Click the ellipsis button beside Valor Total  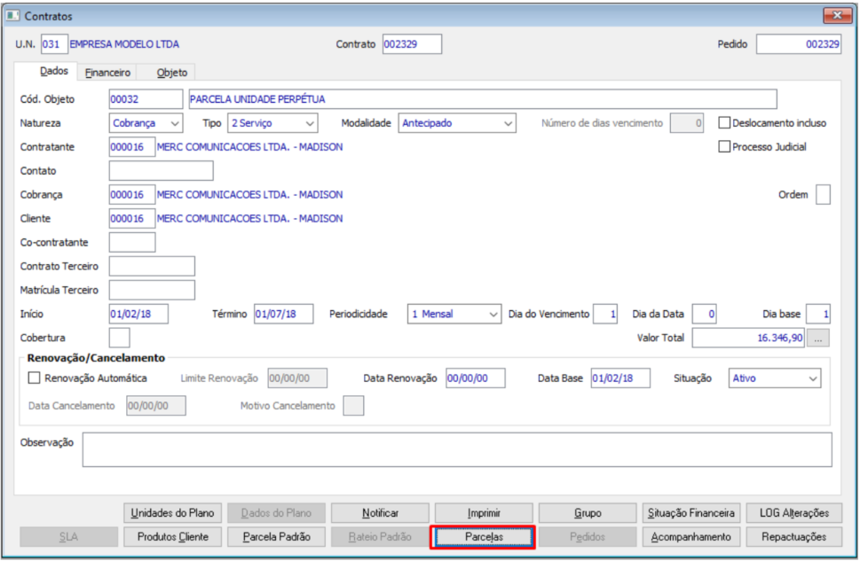[x=817, y=338]
